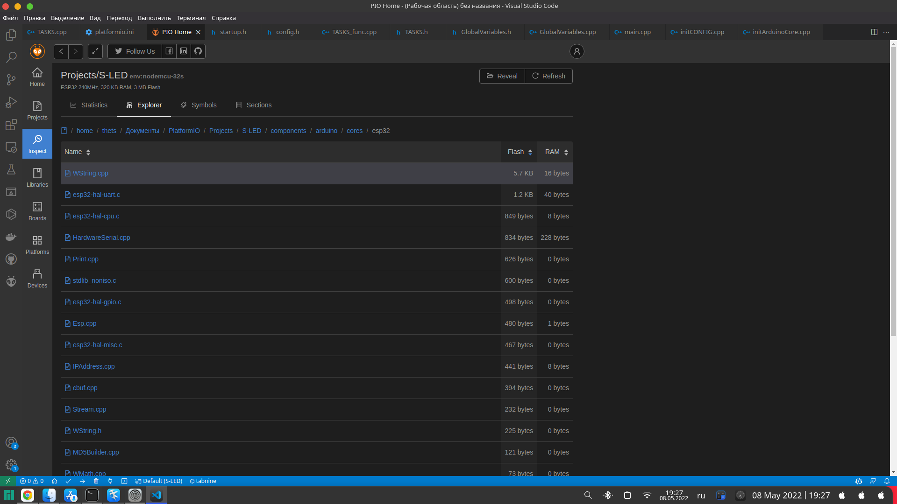
Task: Open PlatformIO GitHub repository icon
Action: pos(198,51)
